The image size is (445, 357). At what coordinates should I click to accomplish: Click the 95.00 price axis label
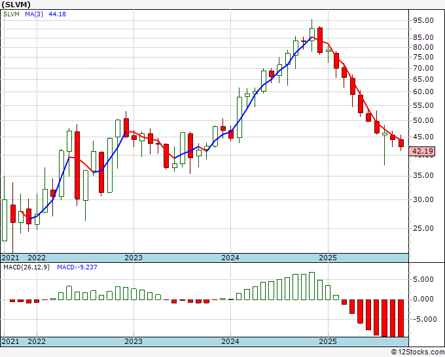423,20
